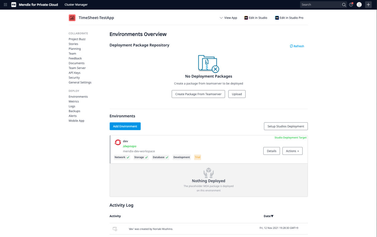
Task: Click the Trial badge
Action: [x=197, y=157]
